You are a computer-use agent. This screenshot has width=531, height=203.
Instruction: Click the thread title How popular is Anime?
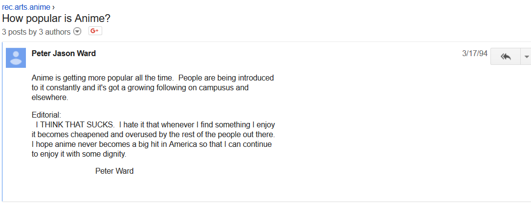56,18
